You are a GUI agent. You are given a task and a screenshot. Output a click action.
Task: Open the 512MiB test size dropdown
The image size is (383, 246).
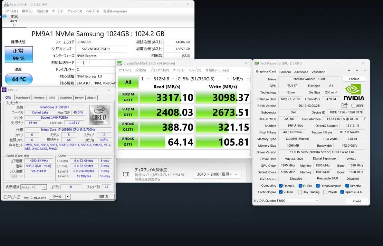(163, 79)
